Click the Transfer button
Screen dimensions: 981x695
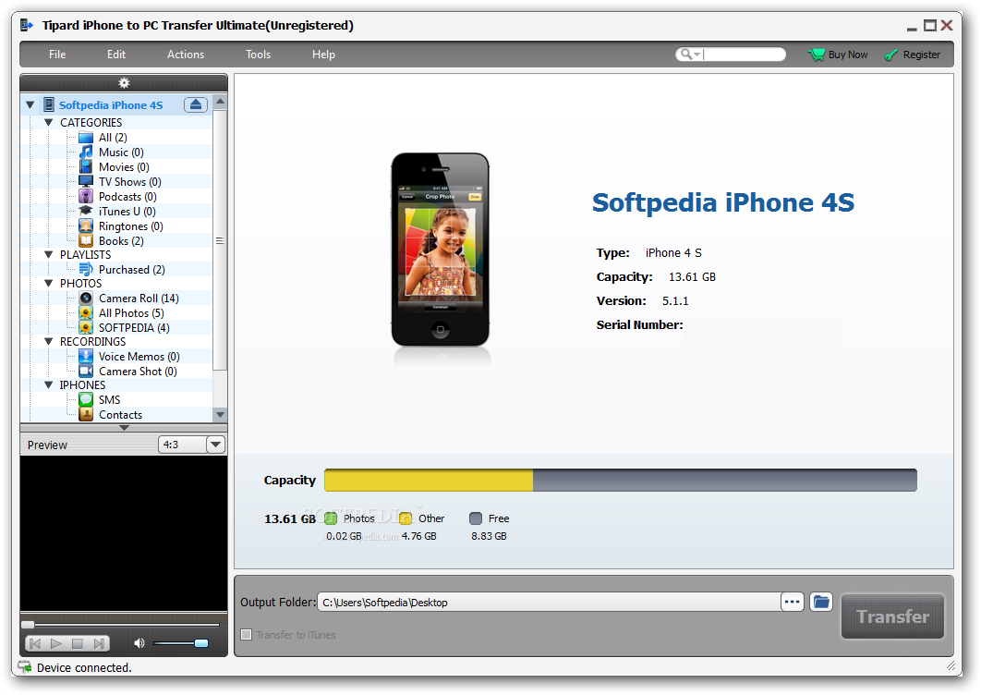click(x=892, y=616)
